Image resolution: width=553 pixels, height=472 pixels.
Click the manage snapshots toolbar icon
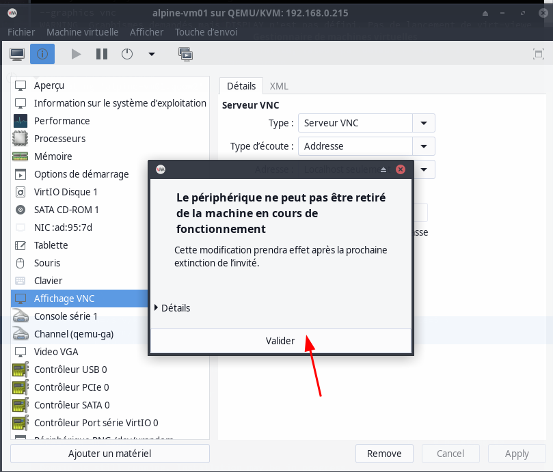pos(185,54)
